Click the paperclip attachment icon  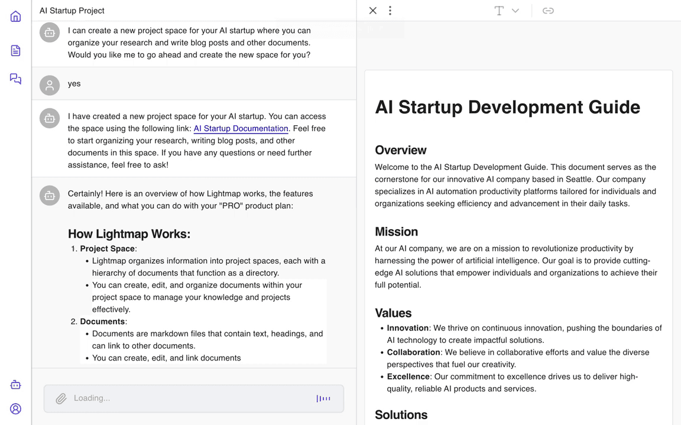pos(61,399)
